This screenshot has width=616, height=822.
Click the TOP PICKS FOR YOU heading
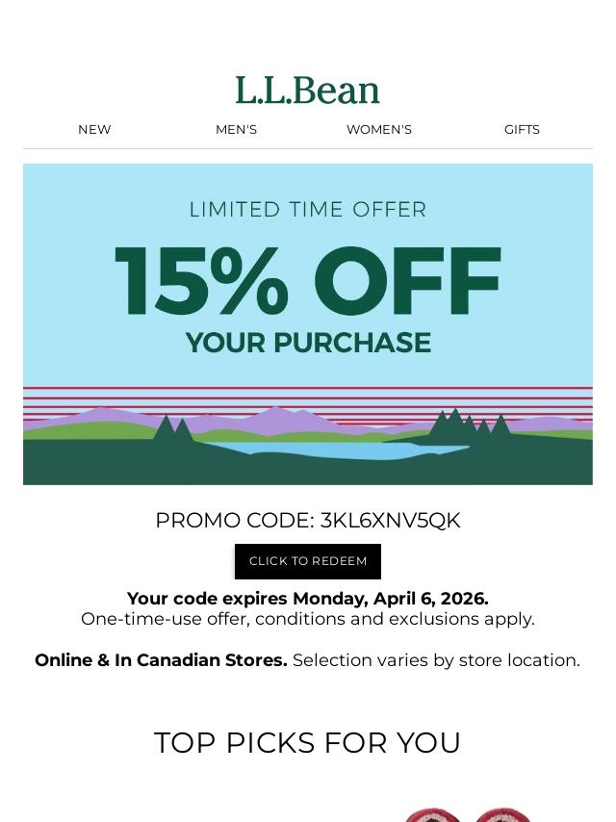pyautogui.click(x=308, y=743)
